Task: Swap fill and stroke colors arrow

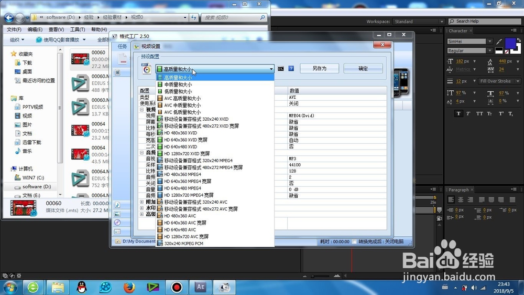Action: tap(519, 40)
